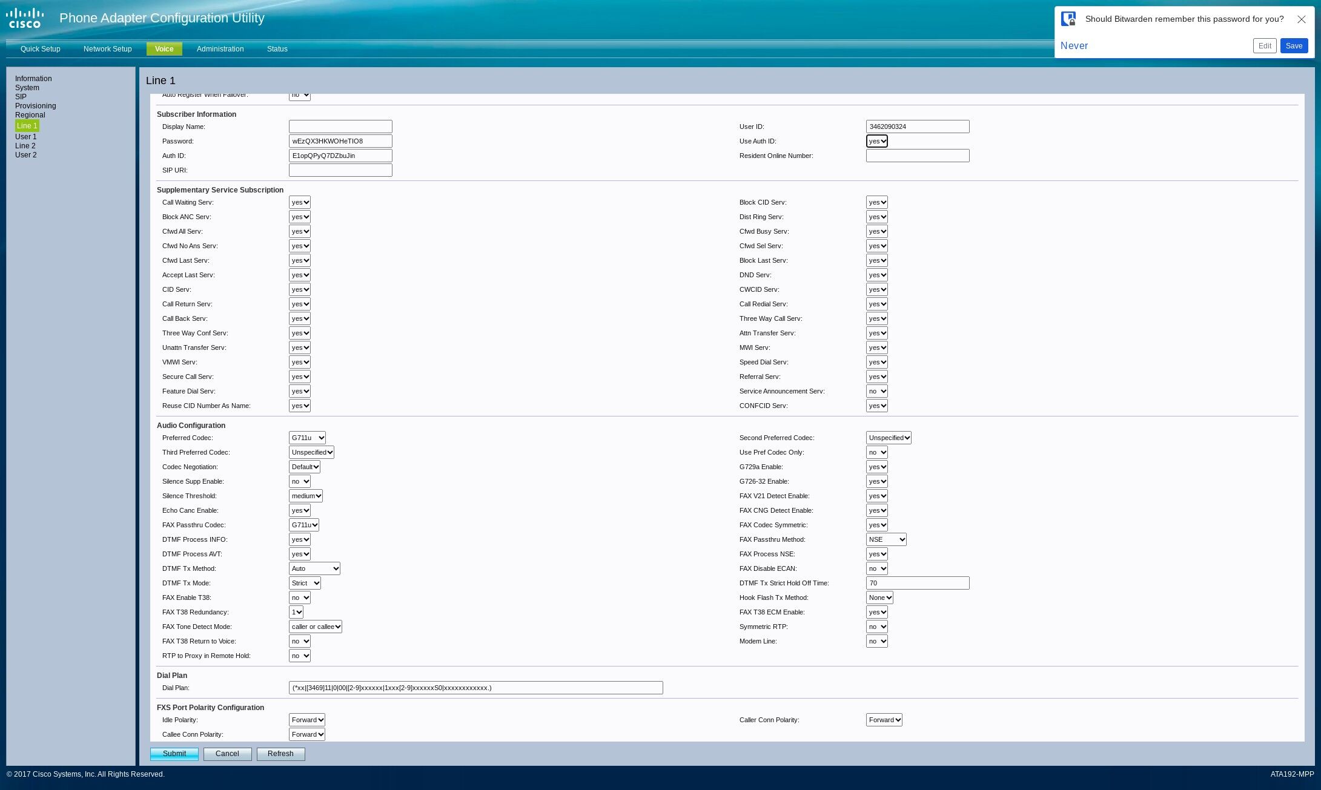1321x790 pixels.
Task: Choose Never in the Bitwarden prompt
Action: 1074,45
